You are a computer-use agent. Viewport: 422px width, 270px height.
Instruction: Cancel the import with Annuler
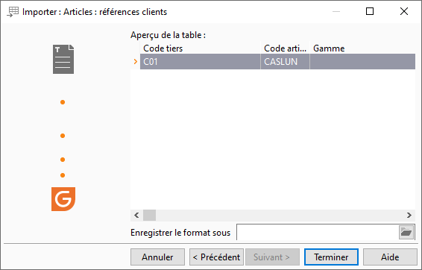tap(158, 257)
